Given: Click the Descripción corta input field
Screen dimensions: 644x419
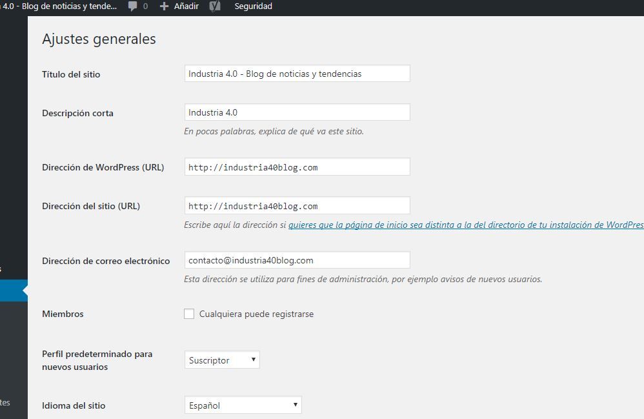Looking at the screenshot, I should tap(297, 112).
